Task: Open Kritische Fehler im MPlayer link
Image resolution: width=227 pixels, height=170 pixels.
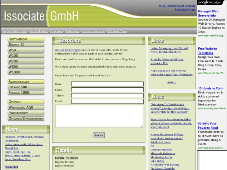Action: tap(167, 61)
